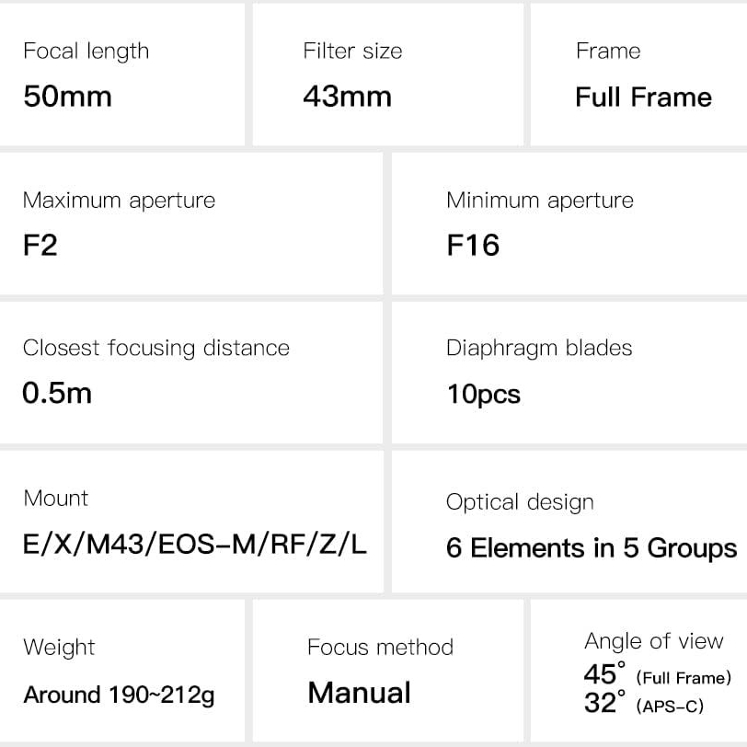
Task: Click the Maximum aperture label
Action: (119, 201)
